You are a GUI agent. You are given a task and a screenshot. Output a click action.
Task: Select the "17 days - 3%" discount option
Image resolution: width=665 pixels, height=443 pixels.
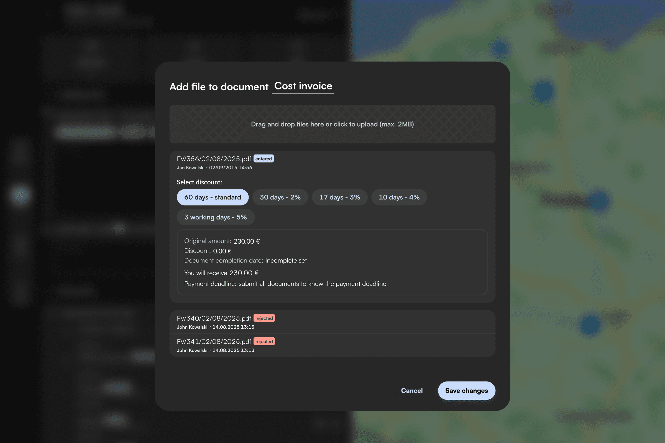pyautogui.click(x=339, y=197)
